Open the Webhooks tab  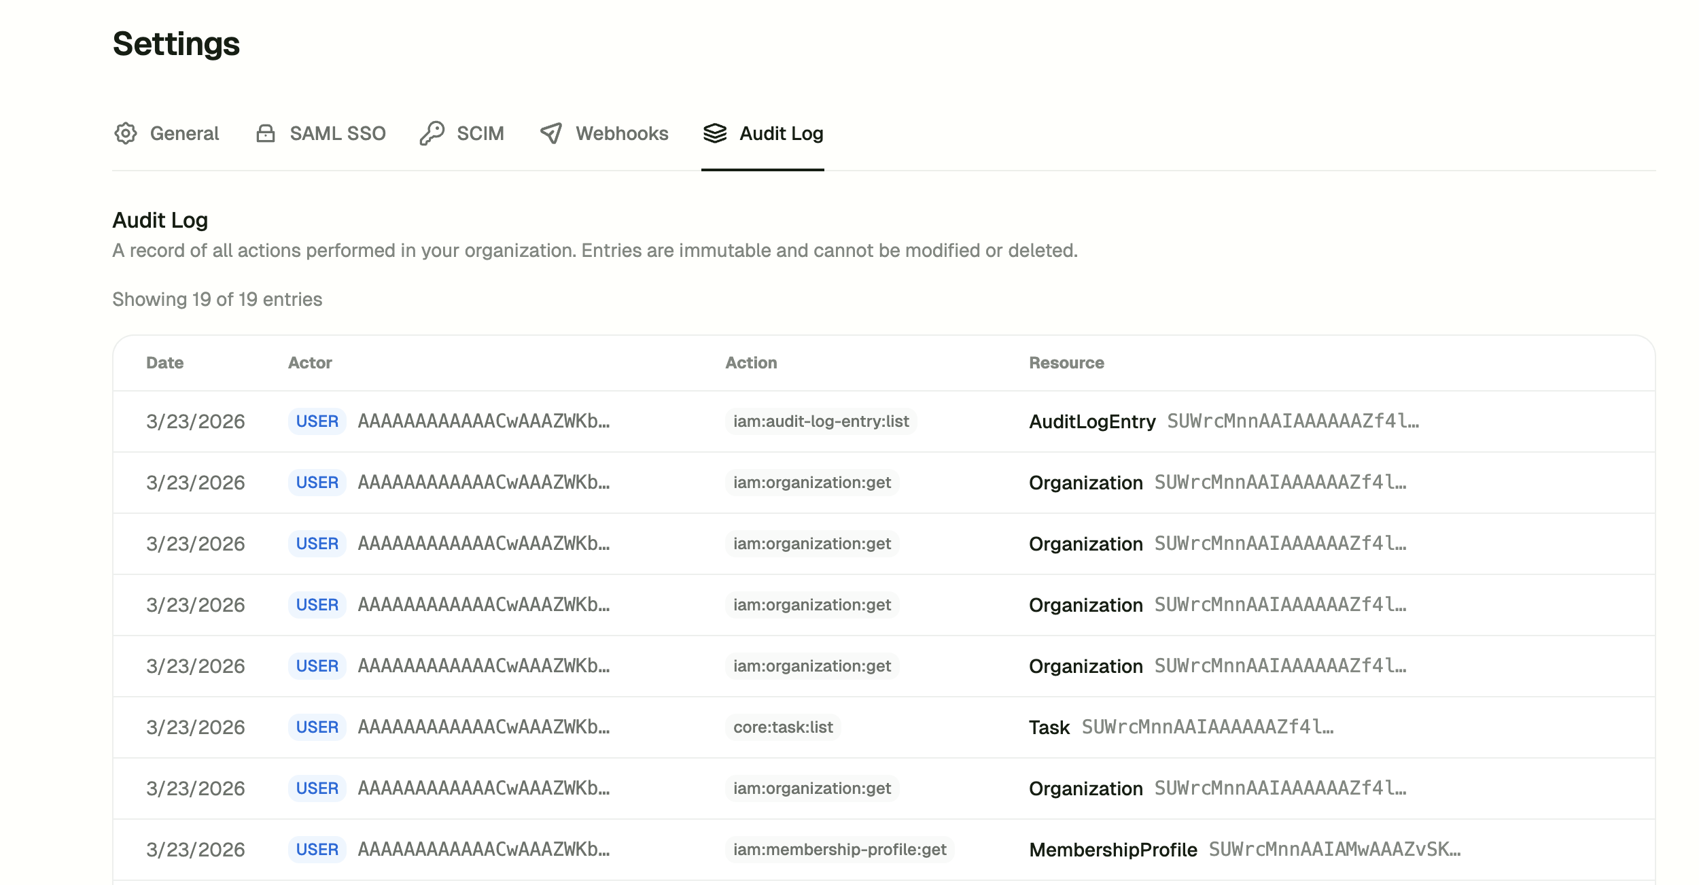click(622, 133)
